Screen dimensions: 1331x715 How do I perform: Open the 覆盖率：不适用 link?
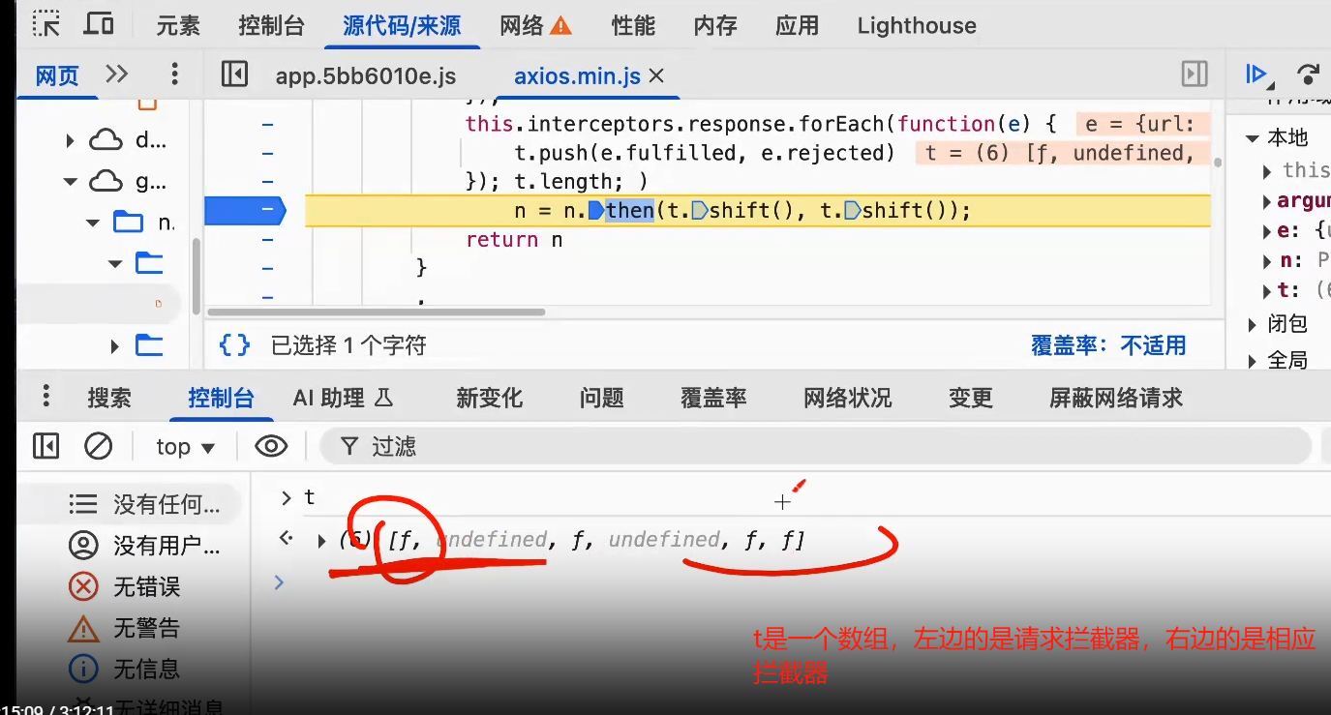tap(1108, 345)
